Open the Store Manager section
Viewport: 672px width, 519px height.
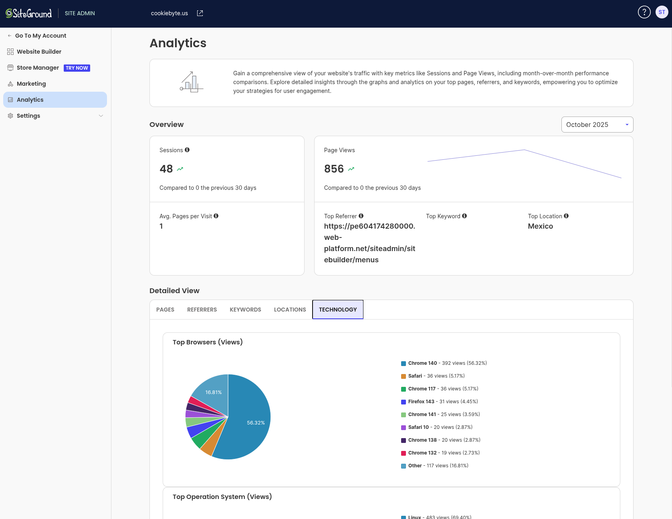(x=37, y=68)
